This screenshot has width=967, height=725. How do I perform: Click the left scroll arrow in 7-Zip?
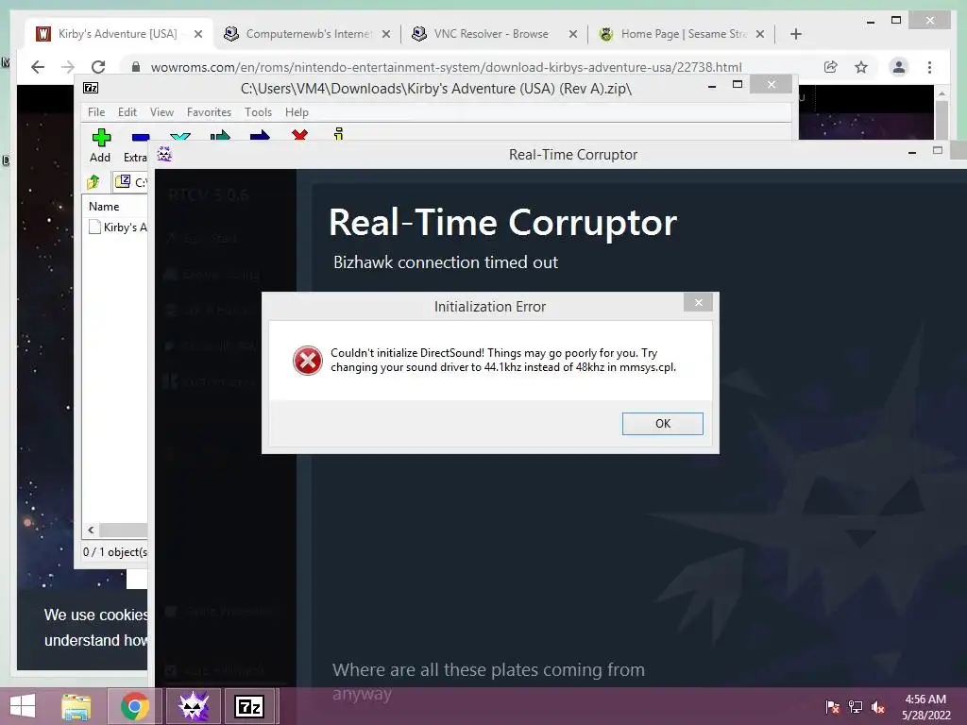click(x=92, y=531)
